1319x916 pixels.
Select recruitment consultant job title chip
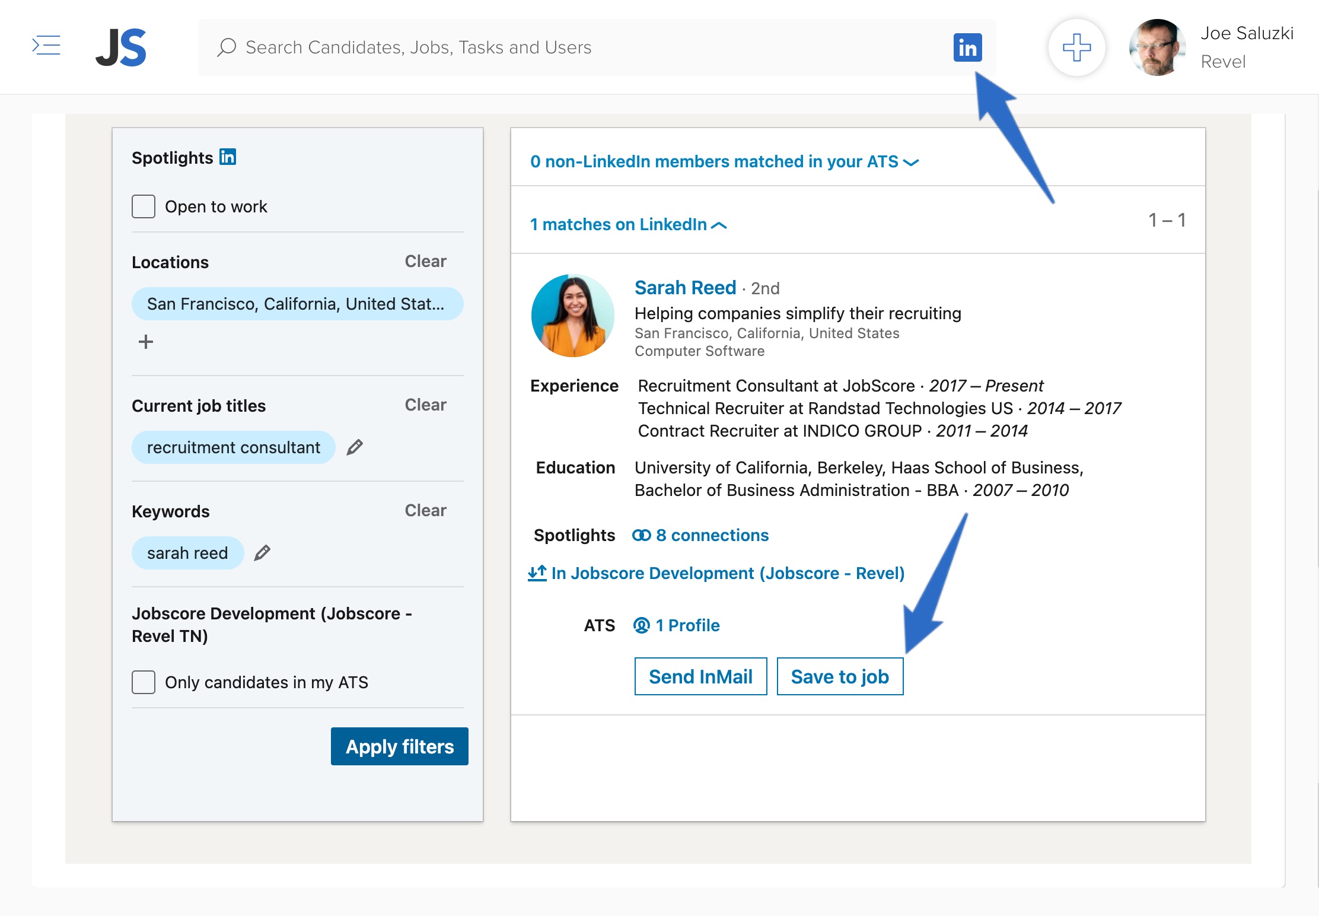pos(234,447)
